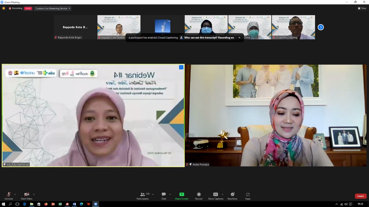Image resolution: width=369 pixels, height=207 pixels.
Task: Open the Chat panel
Action: coord(164,196)
